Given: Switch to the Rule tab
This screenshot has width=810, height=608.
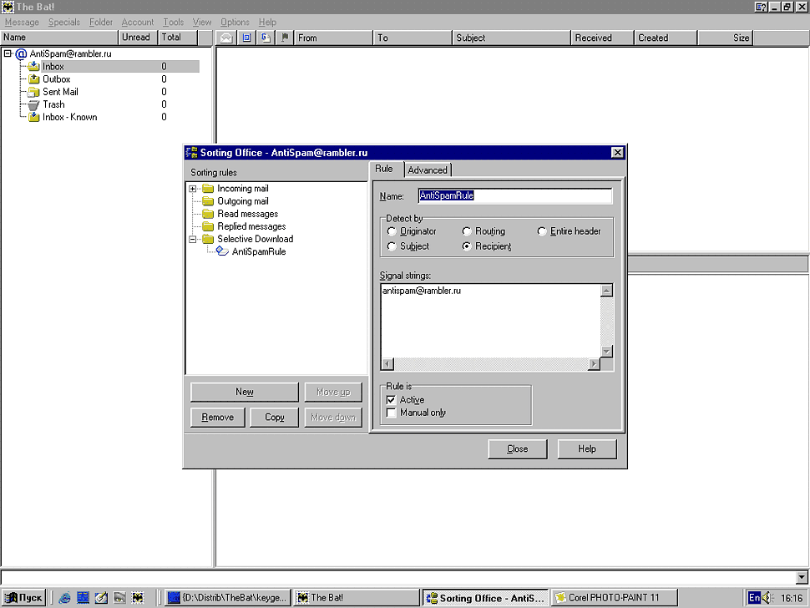Looking at the screenshot, I should 384,169.
